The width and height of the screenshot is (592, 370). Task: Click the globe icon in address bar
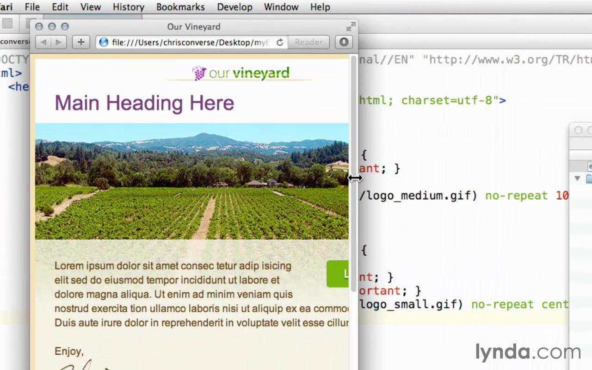[104, 43]
